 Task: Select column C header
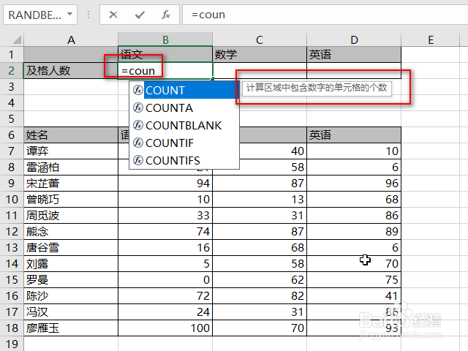point(260,39)
